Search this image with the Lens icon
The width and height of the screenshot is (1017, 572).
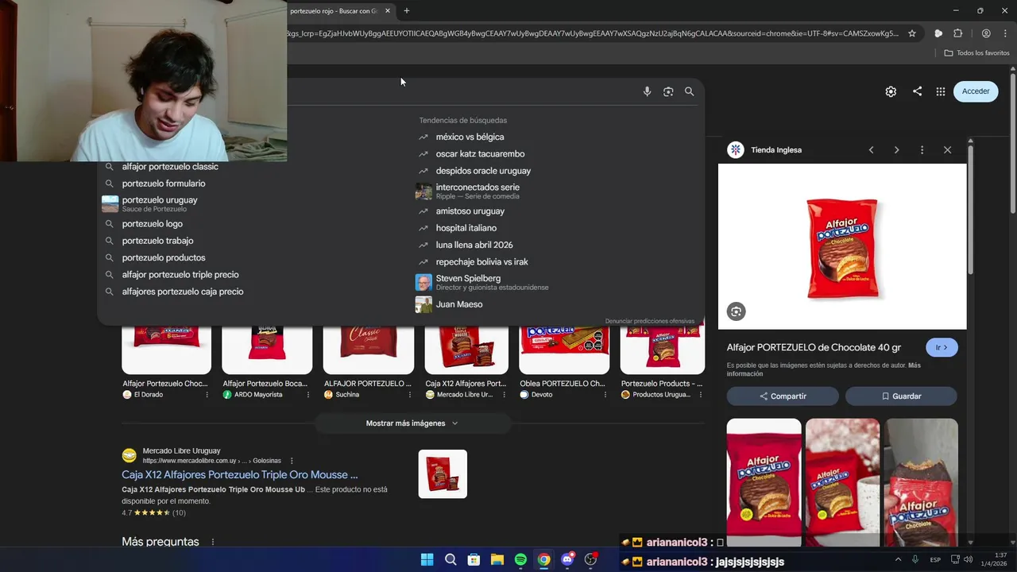pos(736,311)
